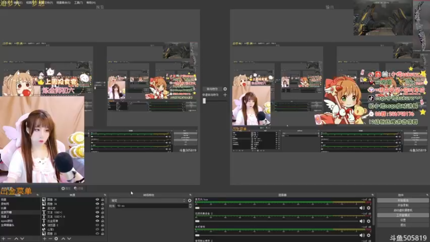Click the transition duration input field
Image resolution: width=430 pixels, height=242 pixels.
click(x=152, y=206)
